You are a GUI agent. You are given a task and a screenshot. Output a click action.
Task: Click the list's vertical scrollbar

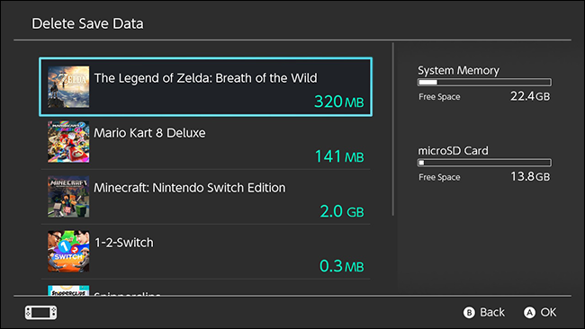point(393,129)
